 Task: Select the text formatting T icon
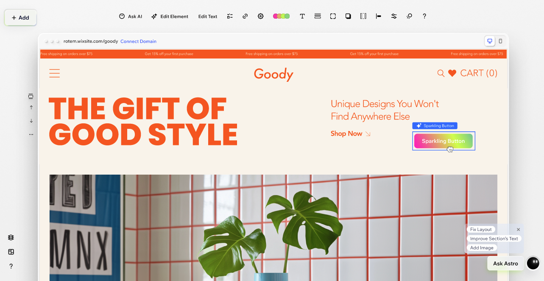[x=302, y=17]
